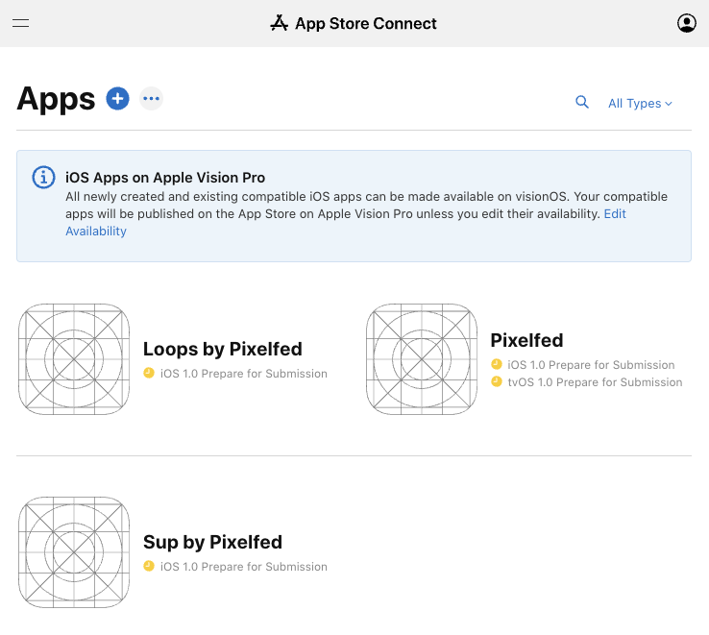
Task: Click the Loops by Pixelfed placeholder app icon
Action: tap(74, 359)
